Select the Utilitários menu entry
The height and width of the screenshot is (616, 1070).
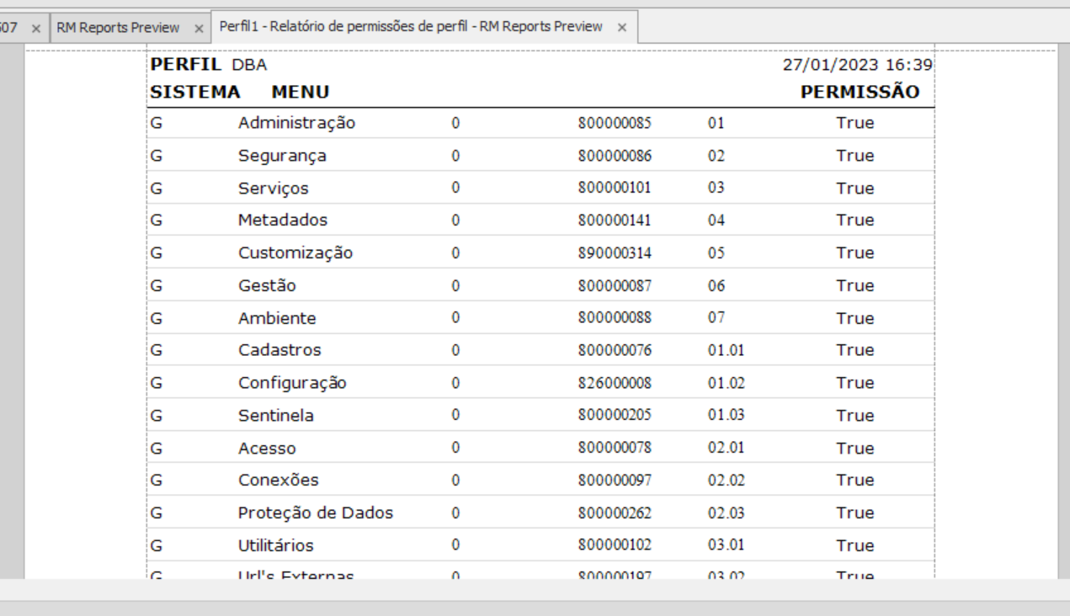[x=275, y=545]
